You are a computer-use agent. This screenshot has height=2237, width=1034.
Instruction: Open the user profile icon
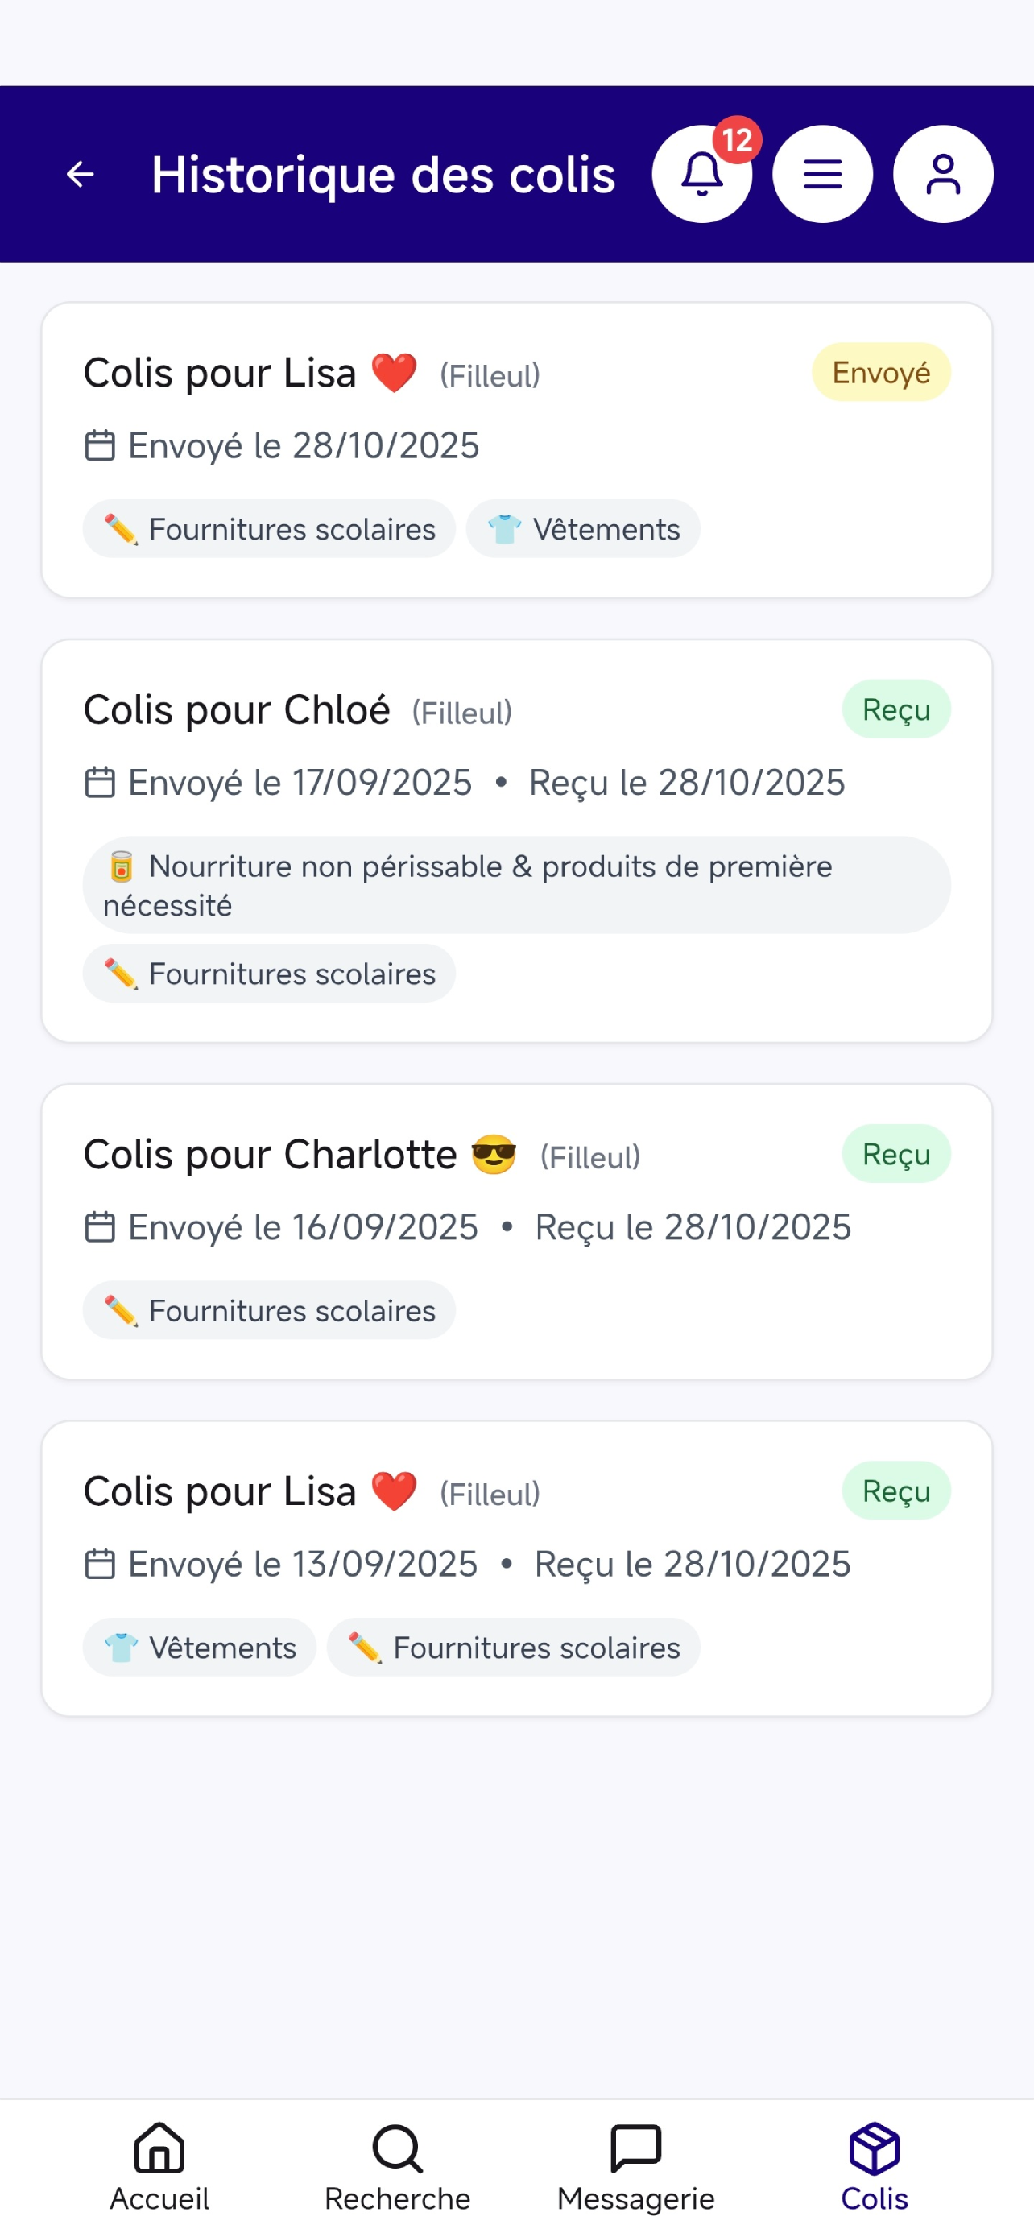click(x=943, y=174)
